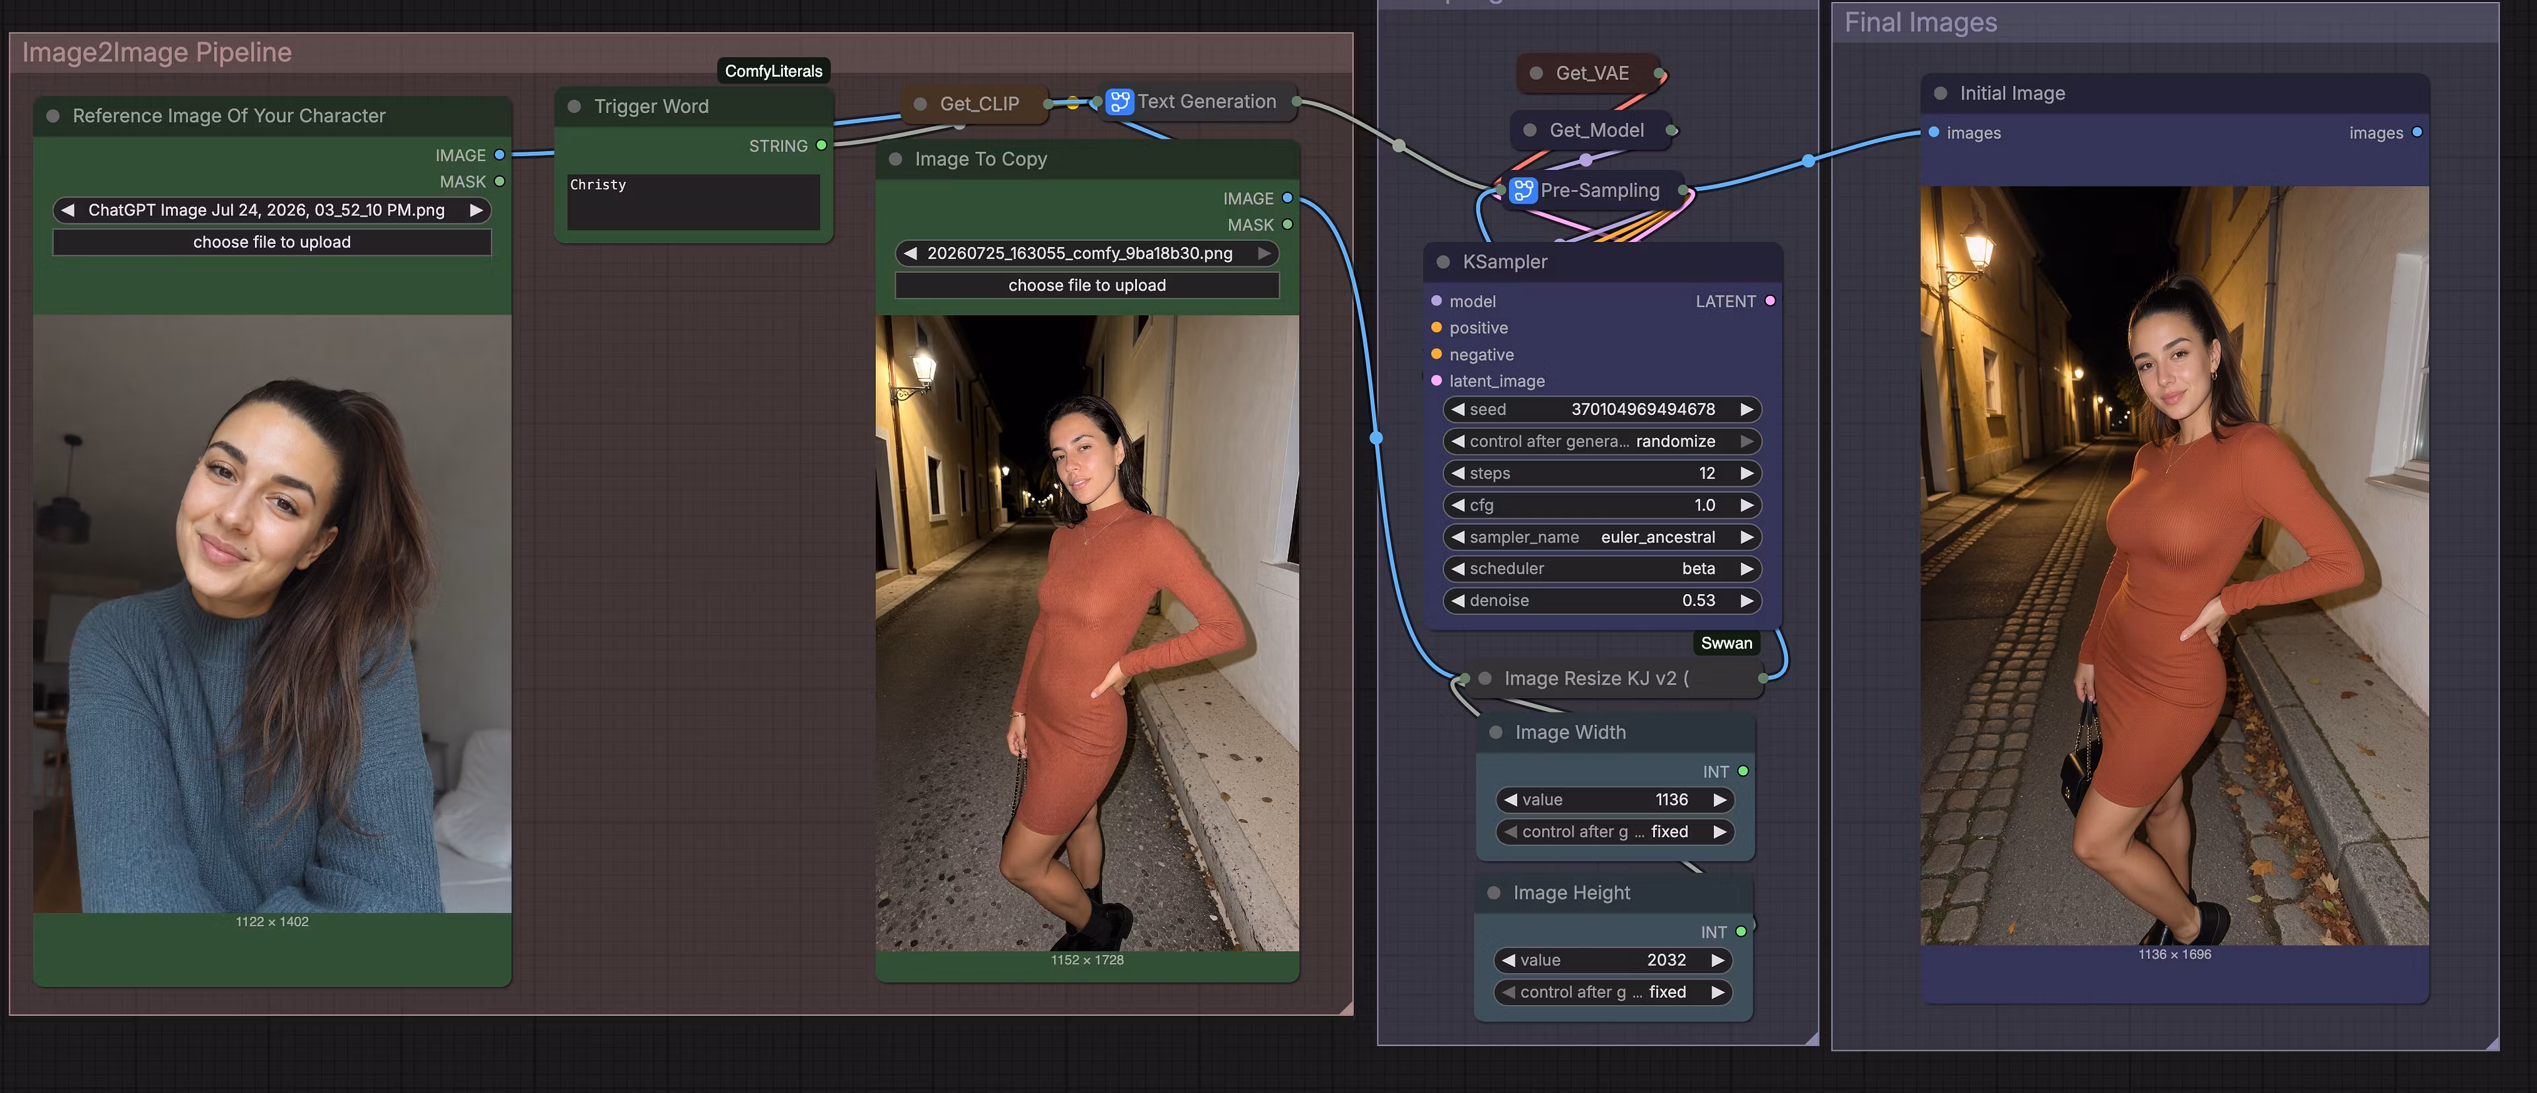Decrease the seed value in KSampler
The height and width of the screenshot is (1093, 2537).
click(x=1457, y=408)
